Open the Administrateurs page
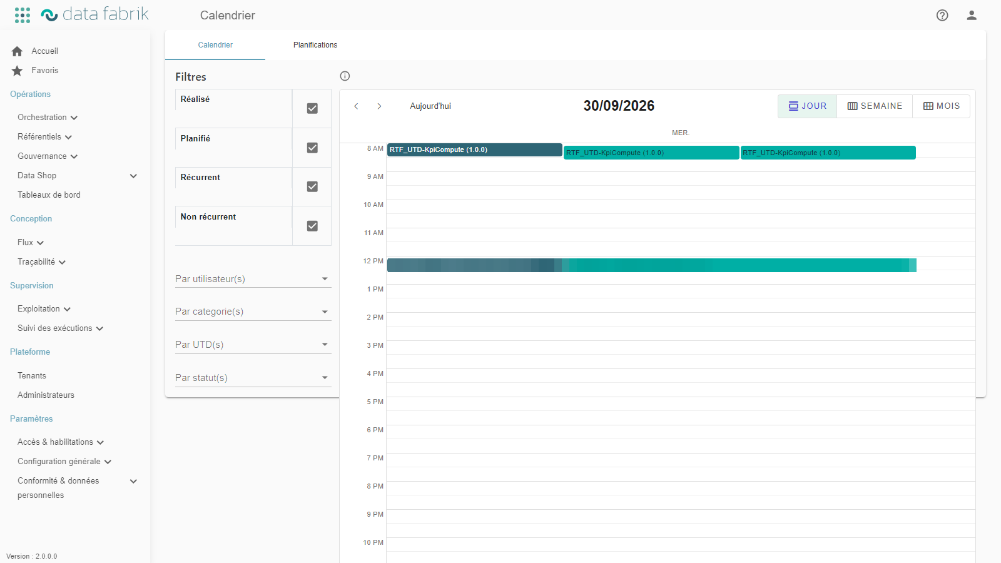Viewport: 1001px width, 563px height. tap(46, 395)
